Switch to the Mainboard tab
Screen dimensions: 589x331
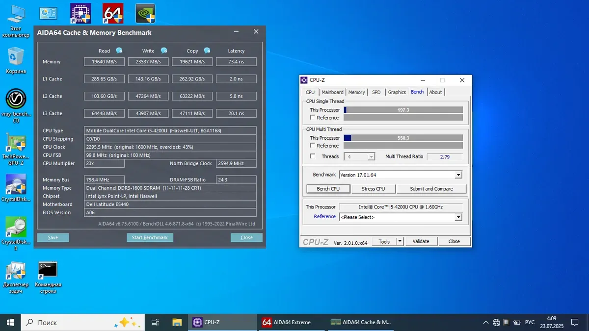click(x=332, y=92)
